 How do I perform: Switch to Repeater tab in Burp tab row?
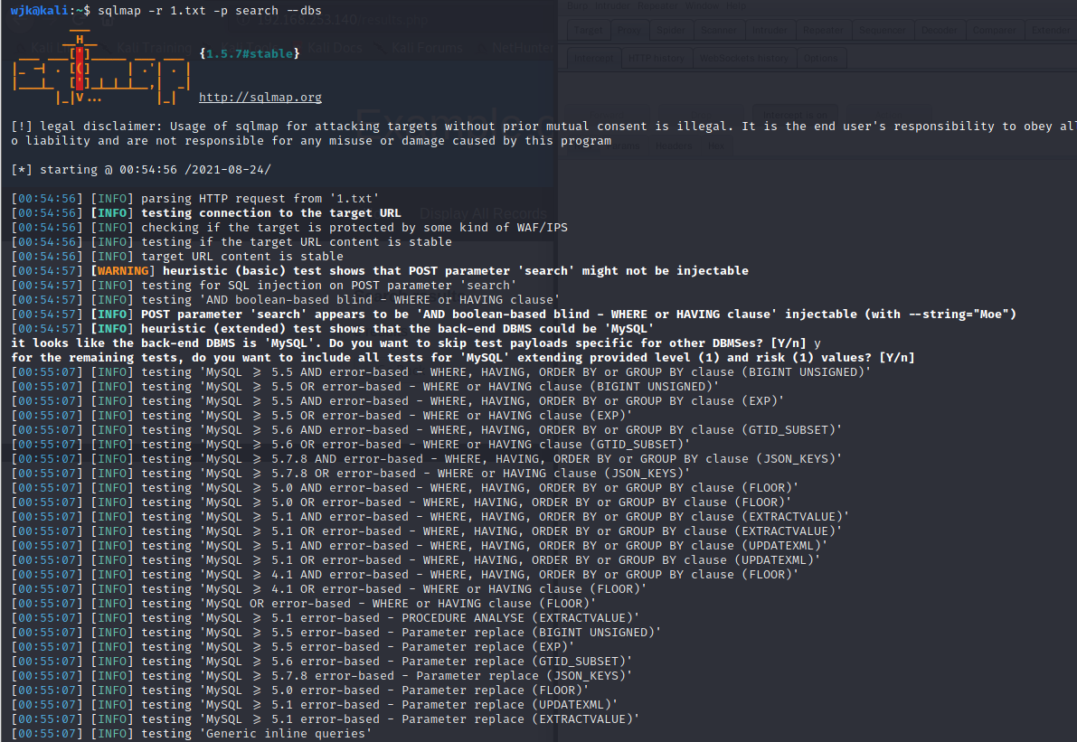click(x=823, y=30)
